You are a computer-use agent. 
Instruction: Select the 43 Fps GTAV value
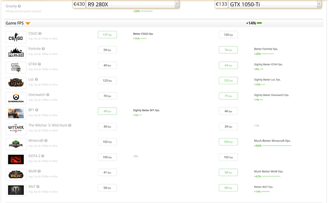point(228,65)
